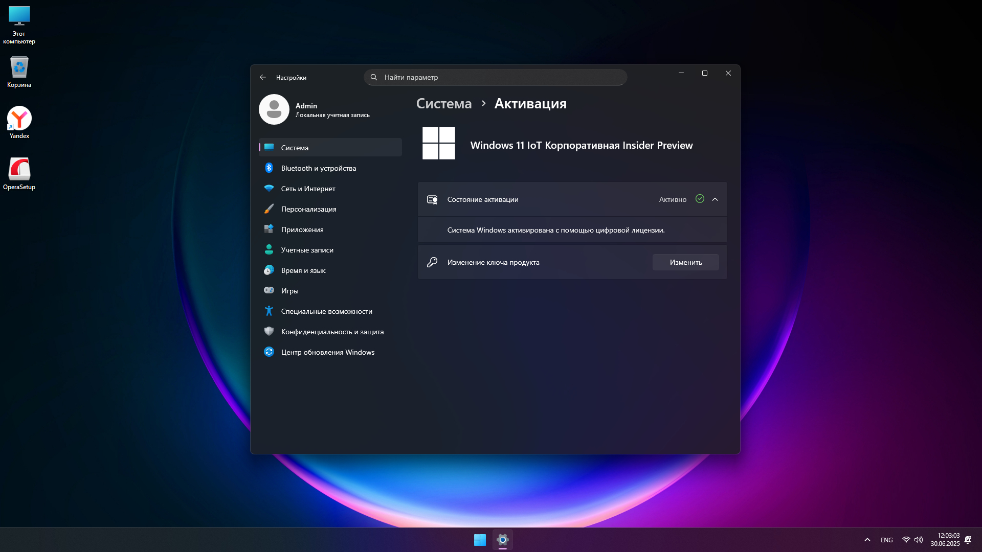Collapse the activation state chevron

pos(715,199)
